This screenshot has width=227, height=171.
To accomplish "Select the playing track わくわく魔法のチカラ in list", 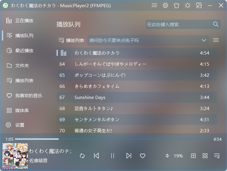I will [137, 53].
